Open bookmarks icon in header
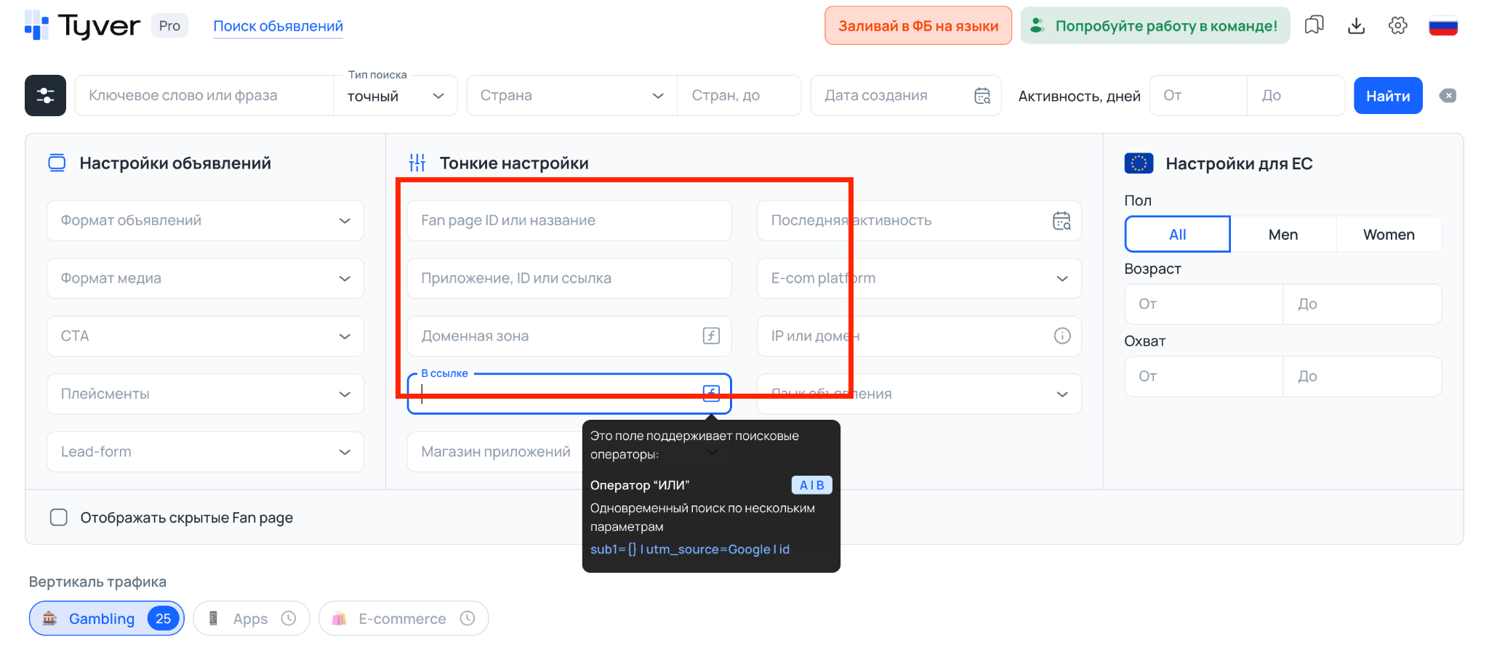1489x650 pixels. [1314, 25]
